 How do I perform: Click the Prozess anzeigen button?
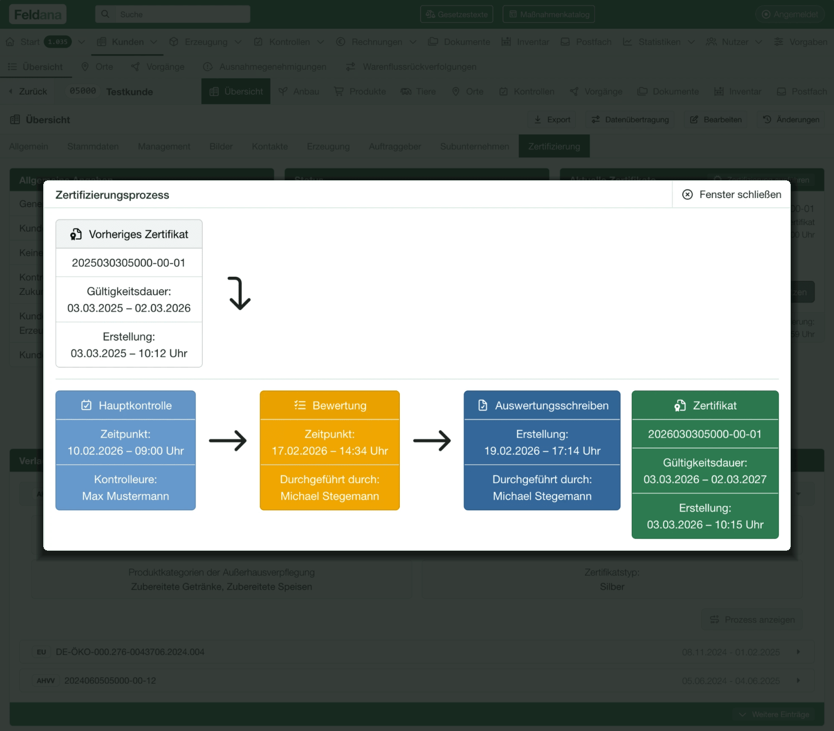[752, 620]
